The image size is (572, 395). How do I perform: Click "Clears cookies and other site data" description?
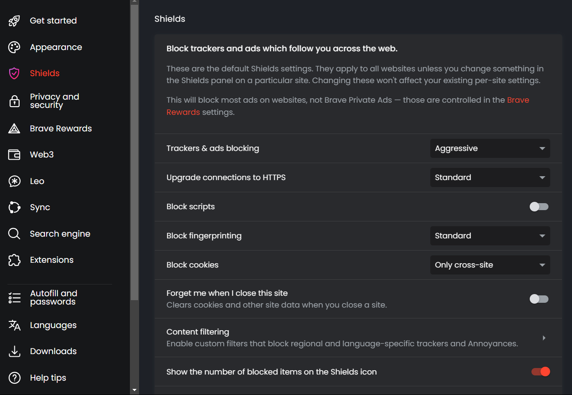276,305
